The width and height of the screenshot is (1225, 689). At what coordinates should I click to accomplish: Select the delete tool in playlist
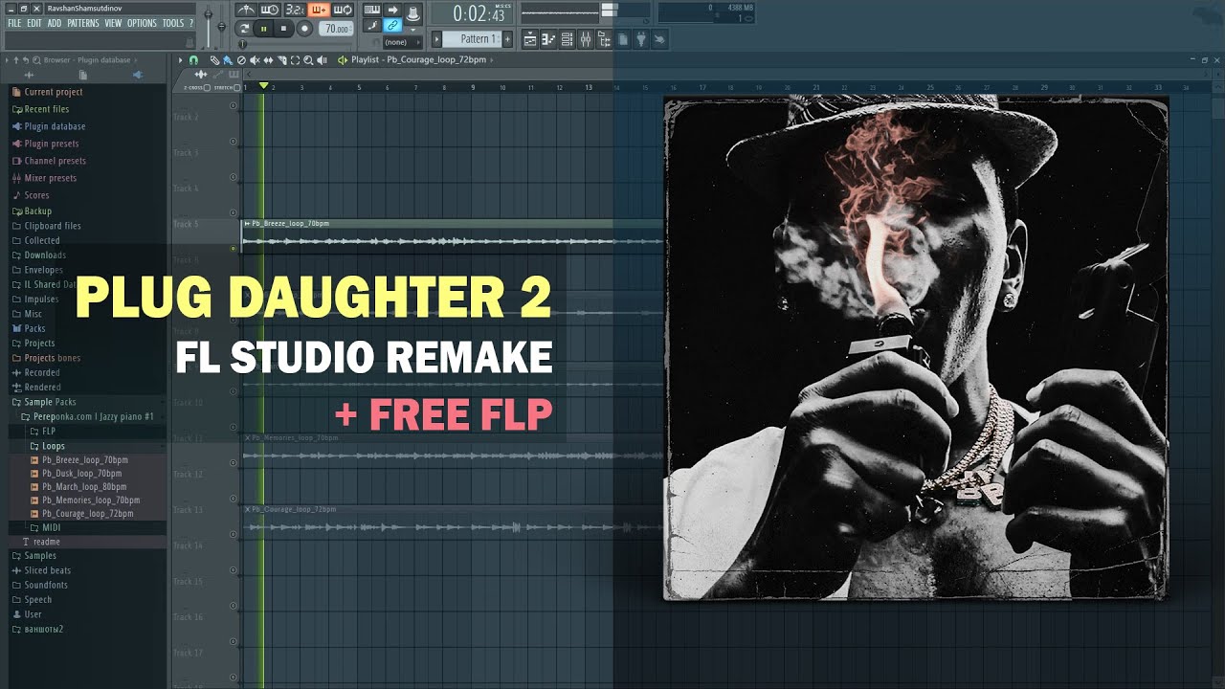point(241,59)
